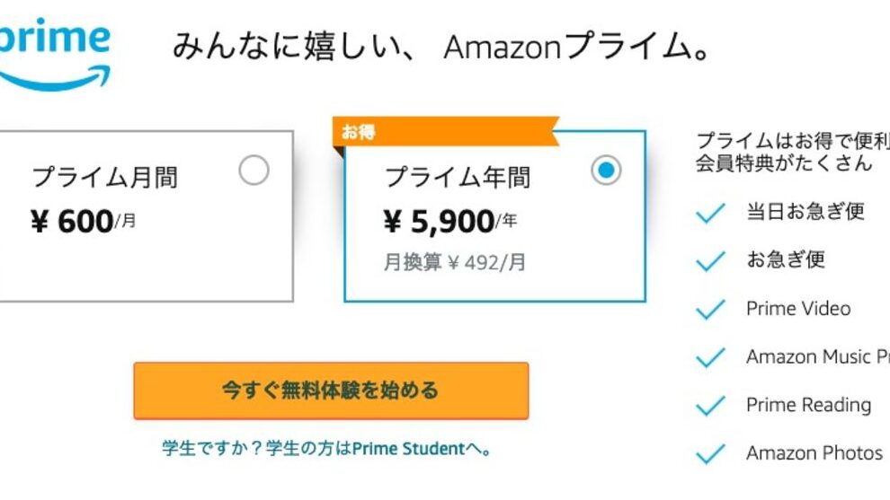Click the checkmark beside 当日お急ぎ便
Screen dimensions: 890x500
710,213
